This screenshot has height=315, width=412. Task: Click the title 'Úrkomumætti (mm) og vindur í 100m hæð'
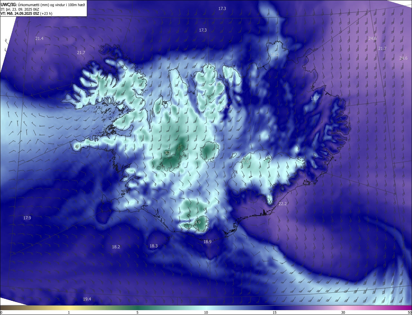point(51,5)
